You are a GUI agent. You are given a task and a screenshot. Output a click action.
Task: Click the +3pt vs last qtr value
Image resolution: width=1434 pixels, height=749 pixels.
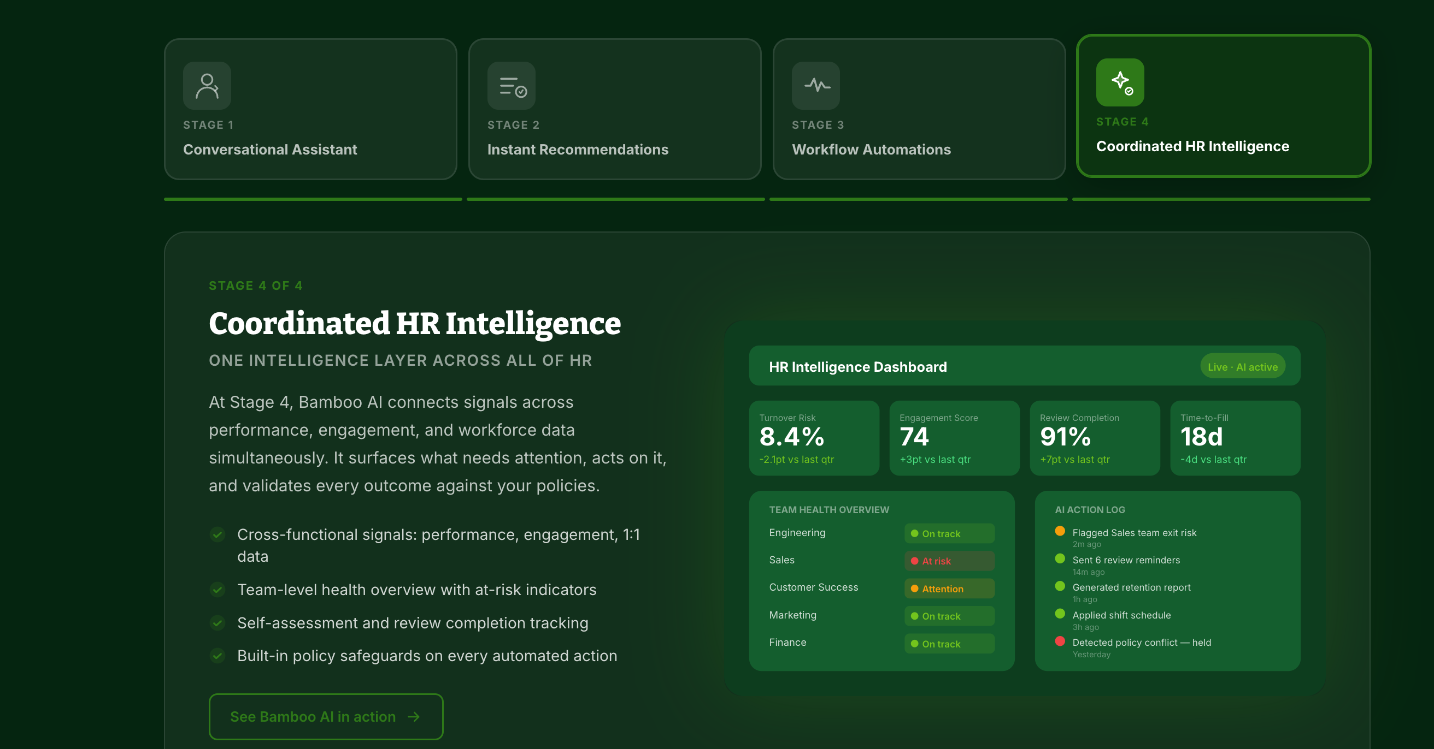pyautogui.click(x=935, y=459)
